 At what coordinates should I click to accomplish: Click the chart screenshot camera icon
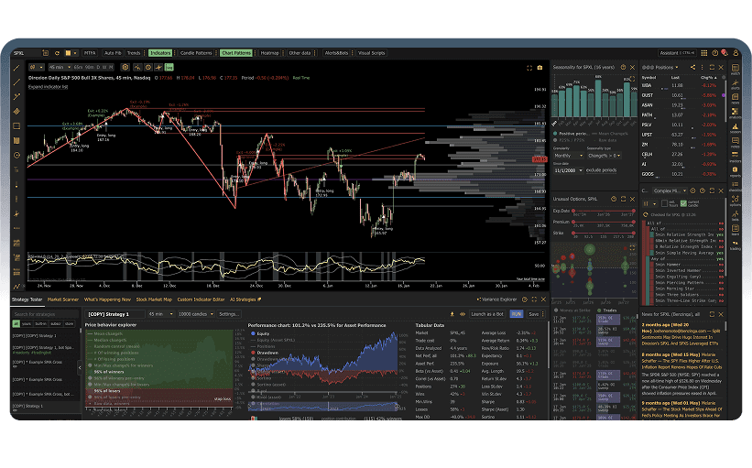click(539, 68)
